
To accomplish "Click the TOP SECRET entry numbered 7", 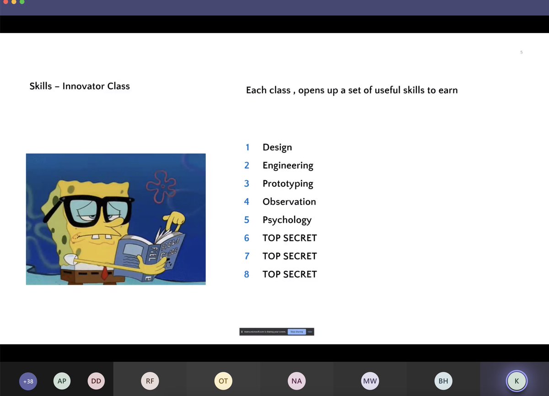I will click(x=290, y=256).
